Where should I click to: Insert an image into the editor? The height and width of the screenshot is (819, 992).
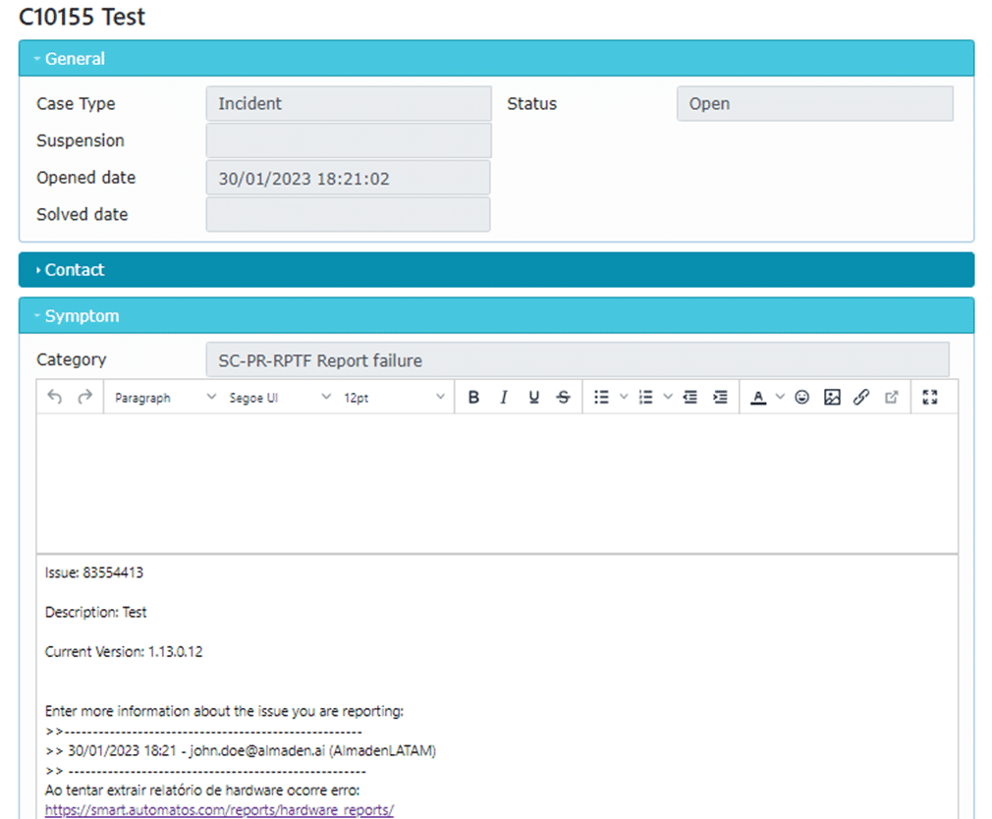832,398
